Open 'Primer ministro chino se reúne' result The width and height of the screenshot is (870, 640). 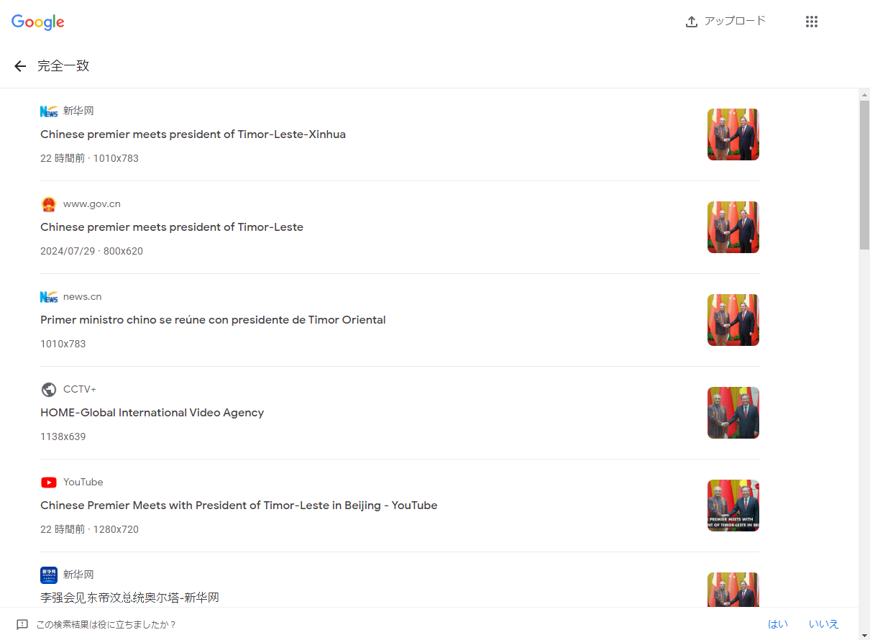213,320
